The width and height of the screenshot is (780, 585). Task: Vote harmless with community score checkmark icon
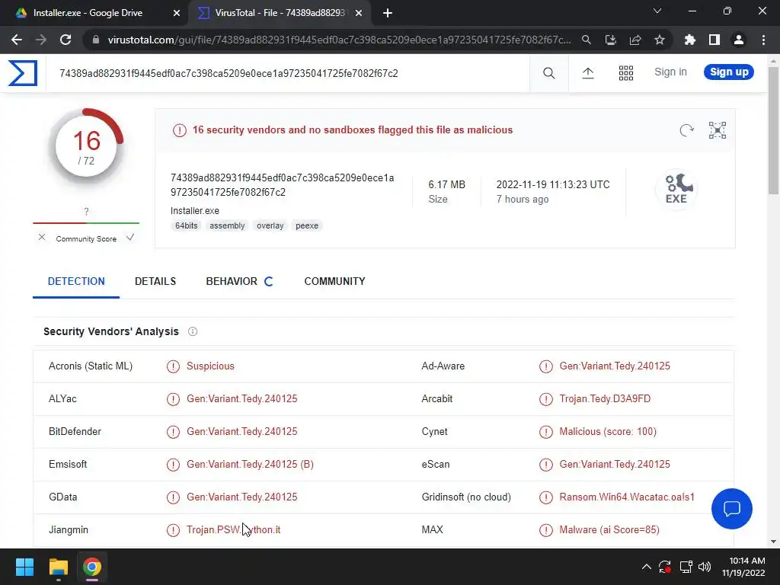click(x=130, y=238)
